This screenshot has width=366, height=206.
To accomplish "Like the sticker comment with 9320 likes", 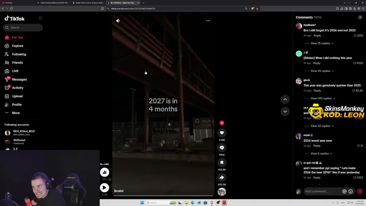I will (355, 63).
